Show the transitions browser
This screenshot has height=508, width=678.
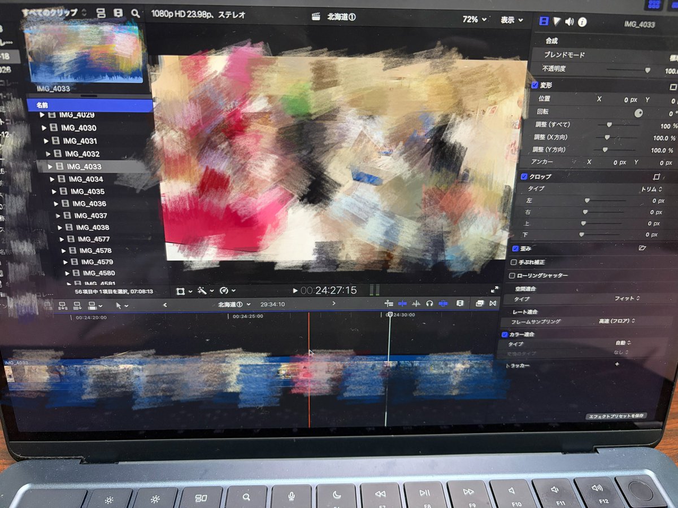[493, 303]
